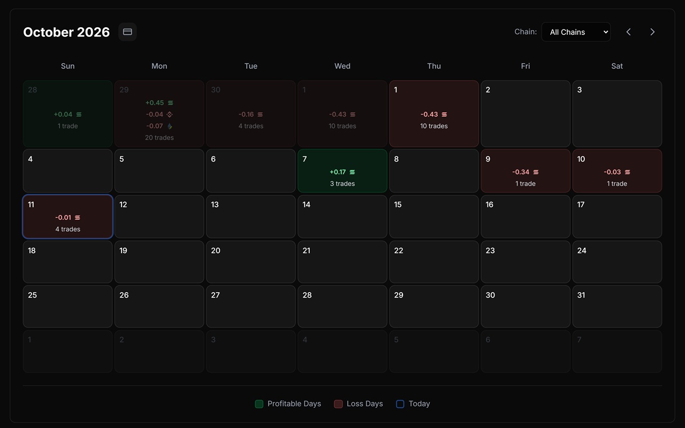The height and width of the screenshot is (428, 685).
Task: Click the Ethereum icon on September 29
Action: tap(170, 126)
